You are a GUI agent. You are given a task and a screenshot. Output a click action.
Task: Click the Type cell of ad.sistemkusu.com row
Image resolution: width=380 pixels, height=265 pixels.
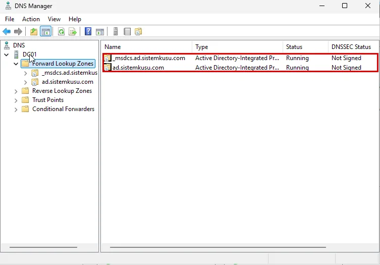(237, 68)
